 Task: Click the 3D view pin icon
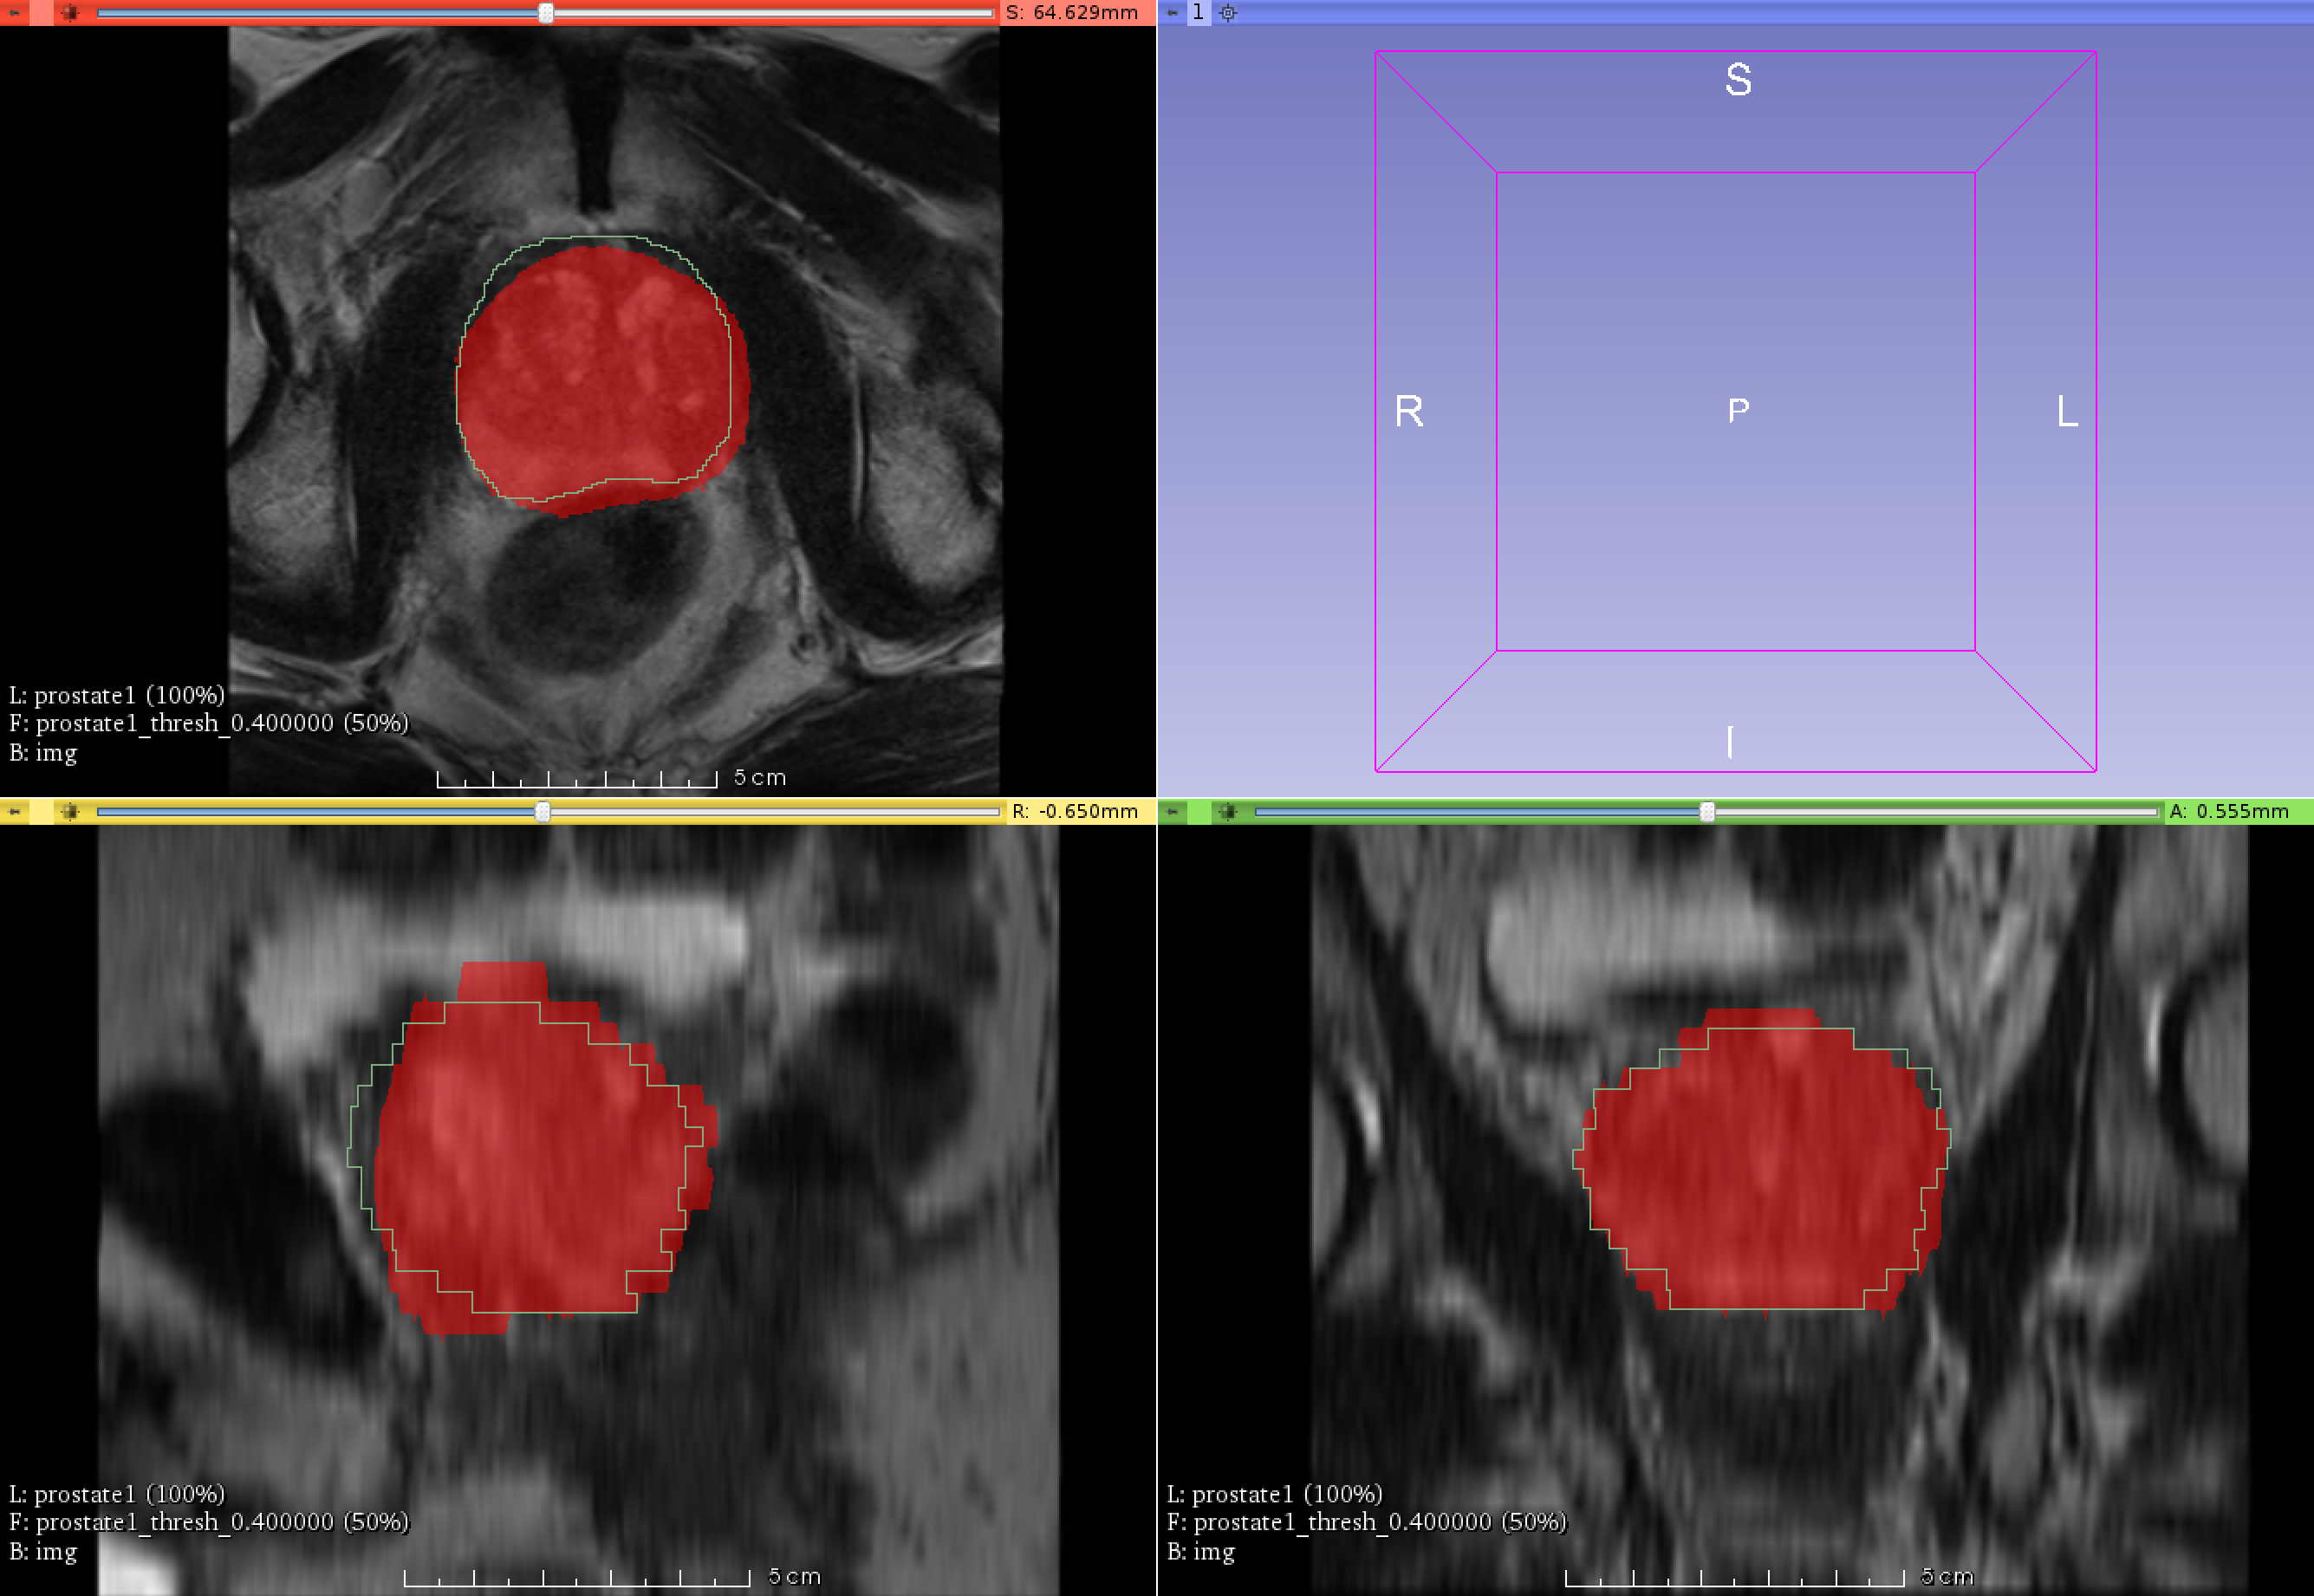1172,12
